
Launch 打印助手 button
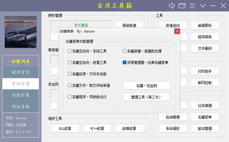point(205,71)
